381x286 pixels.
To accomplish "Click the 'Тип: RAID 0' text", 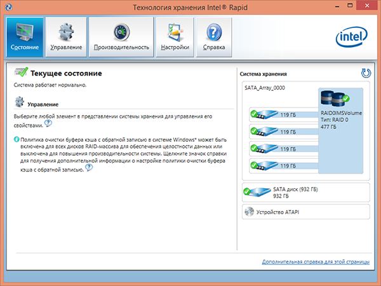I will [335, 120].
